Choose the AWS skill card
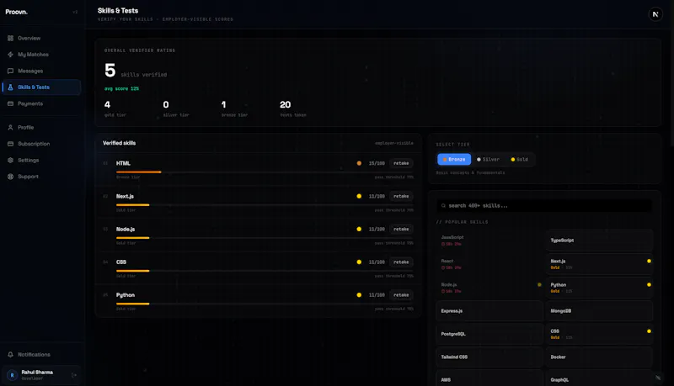The image size is (674, 386). point(489,379)
